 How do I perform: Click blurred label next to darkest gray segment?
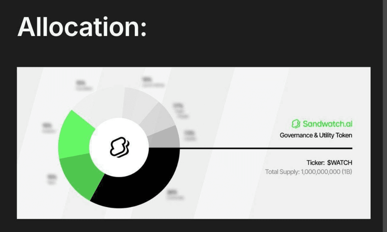(x=190, y=136)
